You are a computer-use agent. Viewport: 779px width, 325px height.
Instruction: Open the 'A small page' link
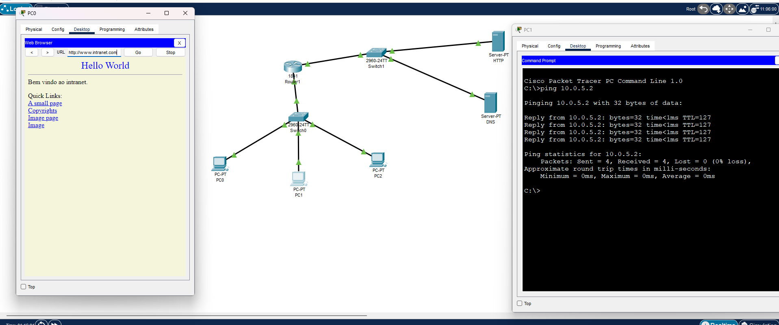[x=45, y=103]
